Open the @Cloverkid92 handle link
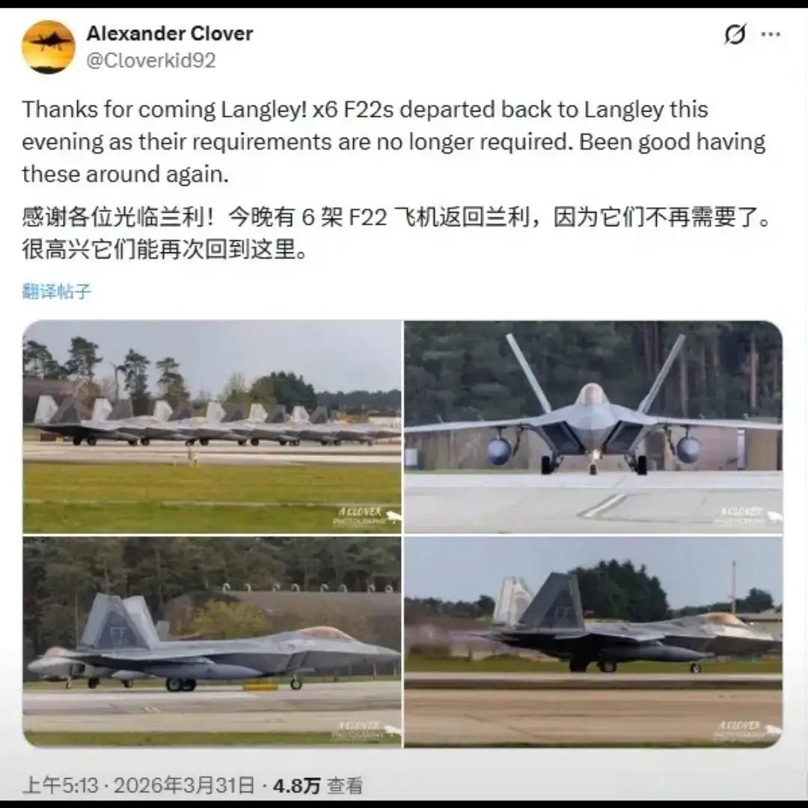Viewport: 808px width, 808px height. (151, 61)
